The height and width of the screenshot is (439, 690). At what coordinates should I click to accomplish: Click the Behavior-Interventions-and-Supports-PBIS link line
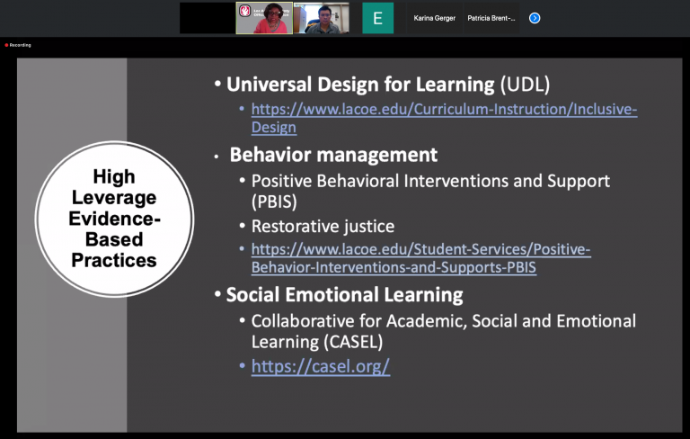pyautogui.click(x=394, y=267)
